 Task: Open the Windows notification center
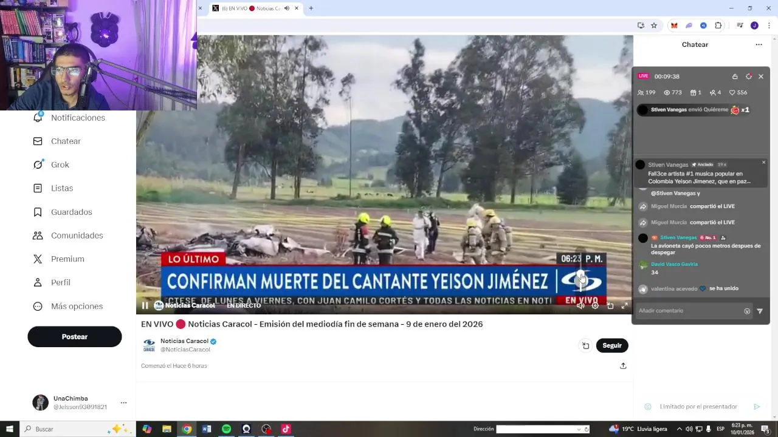pyautogui.click(x=765, y=429)
